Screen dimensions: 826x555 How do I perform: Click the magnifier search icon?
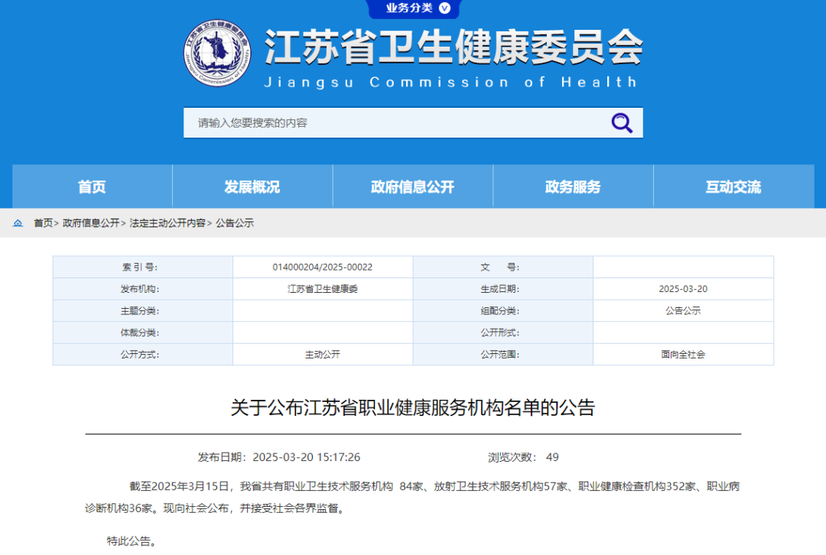coord(622,123)
